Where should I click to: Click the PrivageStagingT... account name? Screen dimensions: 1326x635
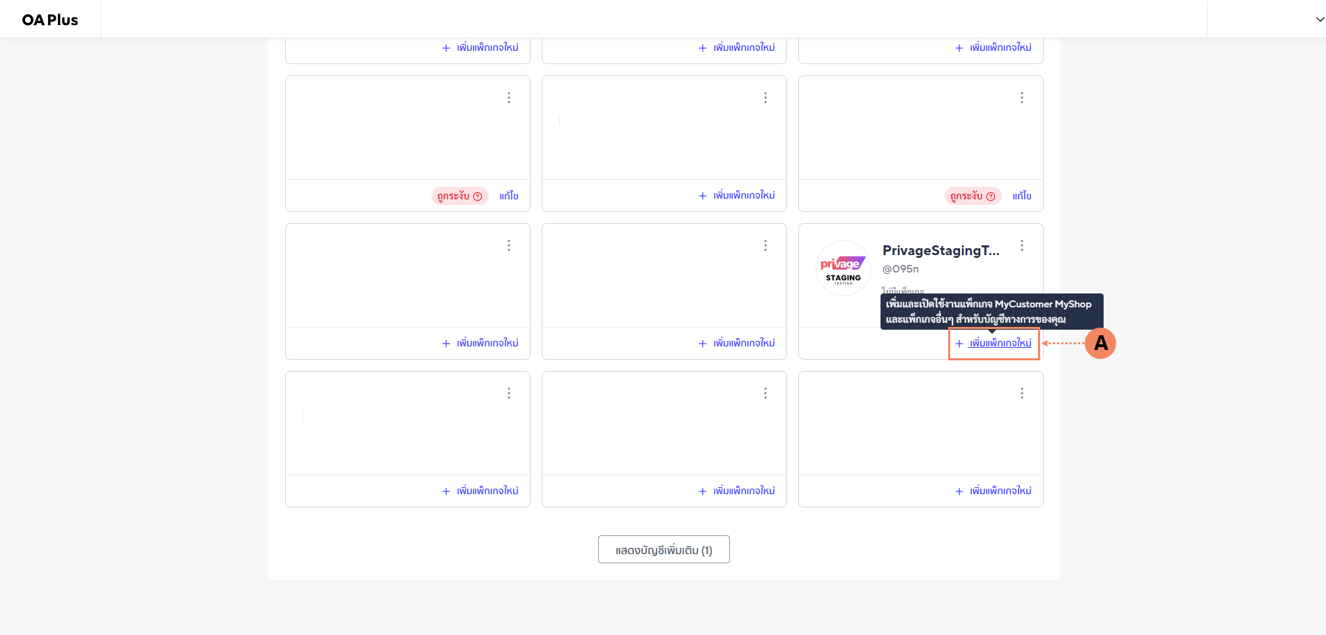[940, 250]
